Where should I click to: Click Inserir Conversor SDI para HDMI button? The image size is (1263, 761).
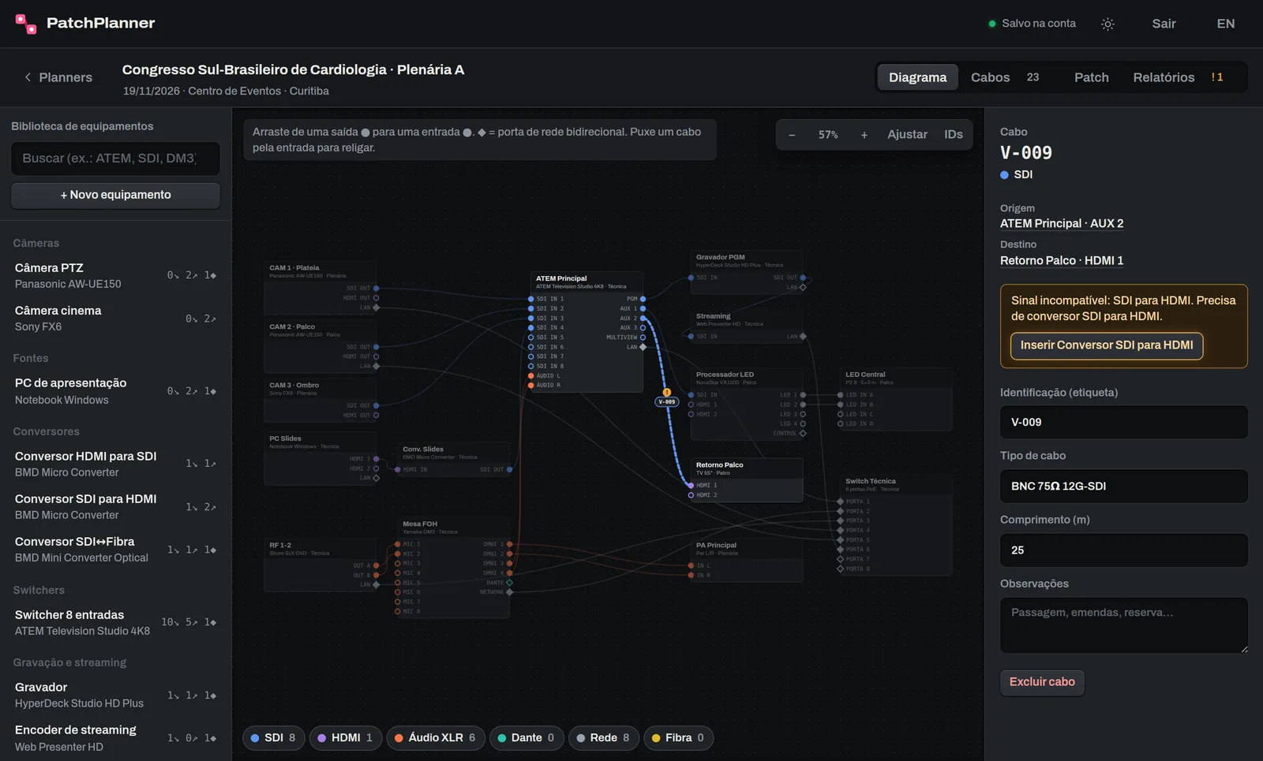(1107, 345)
